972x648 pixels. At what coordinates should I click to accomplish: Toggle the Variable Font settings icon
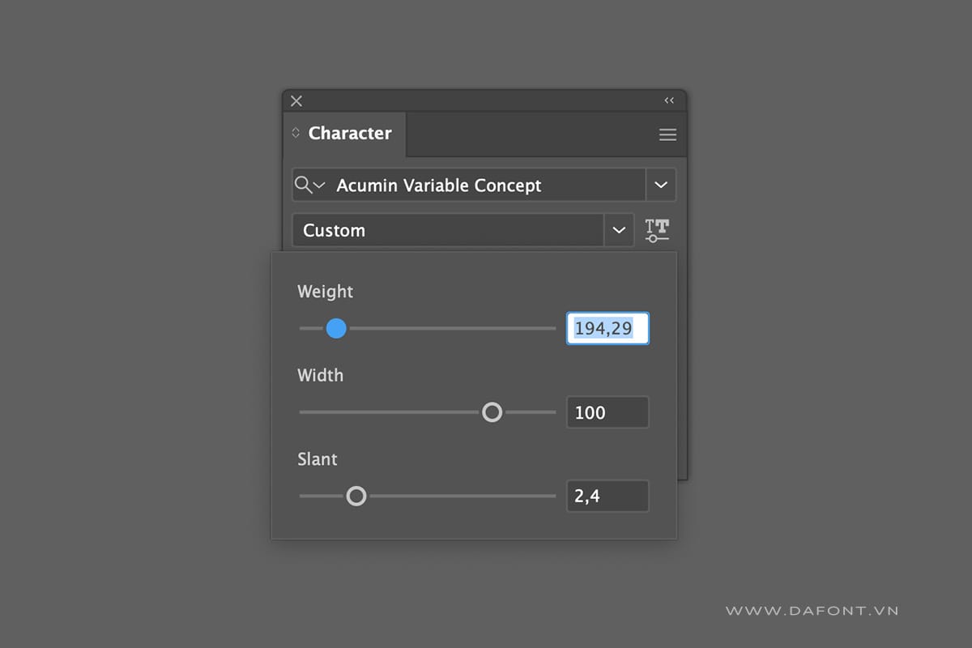click(x=657, y=230)
